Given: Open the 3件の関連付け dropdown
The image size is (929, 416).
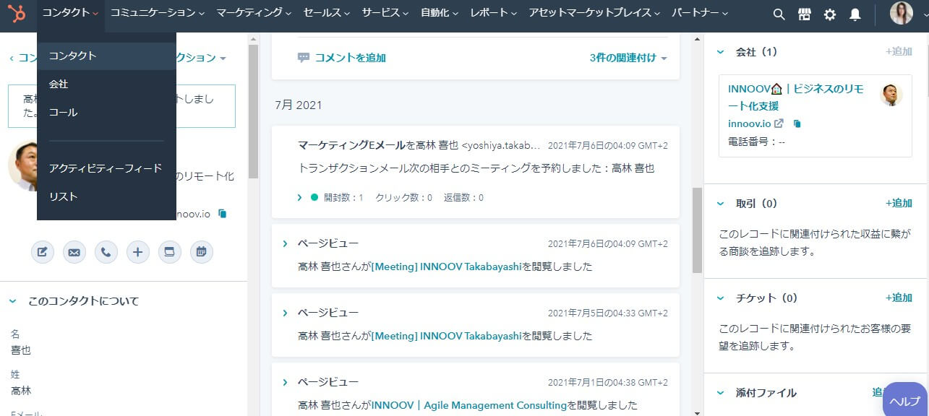Looking at the screenshot, I should [628, 58].
